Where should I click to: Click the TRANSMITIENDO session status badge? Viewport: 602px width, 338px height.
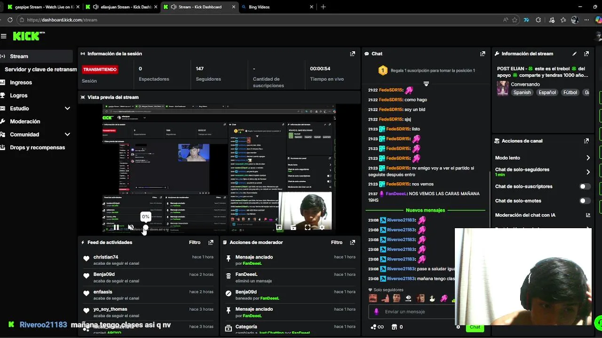pyautogui.click(x=100, y=69)
